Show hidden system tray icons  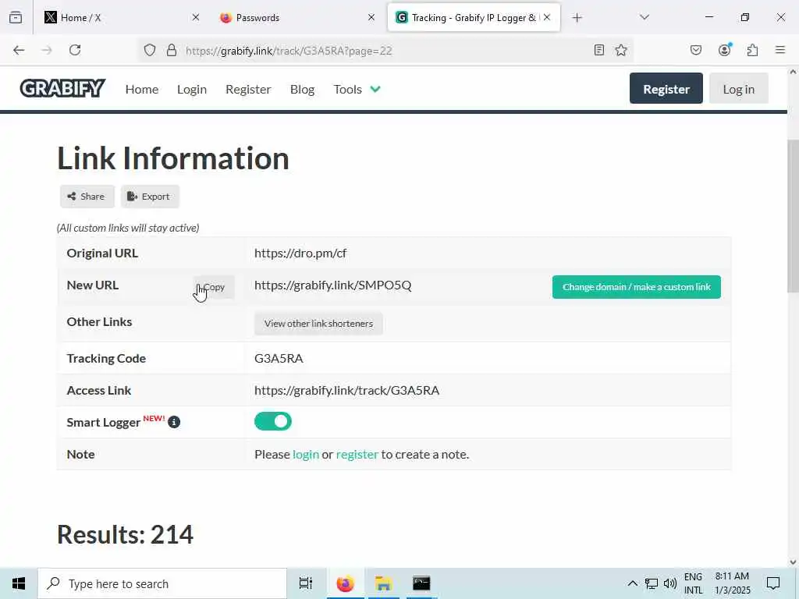click(x=632, y=583)
